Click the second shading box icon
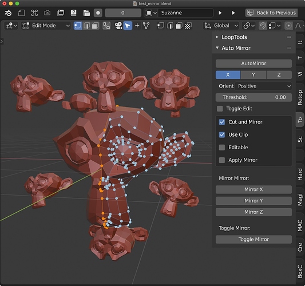The width and height of the screenshot is (305, 286). 170,26
